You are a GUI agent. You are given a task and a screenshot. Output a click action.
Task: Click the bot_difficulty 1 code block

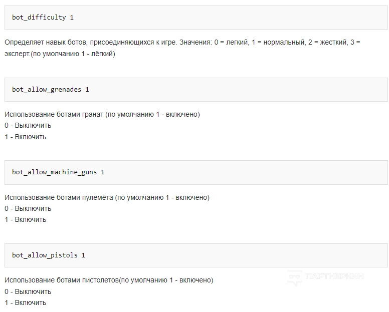[196, 18]
